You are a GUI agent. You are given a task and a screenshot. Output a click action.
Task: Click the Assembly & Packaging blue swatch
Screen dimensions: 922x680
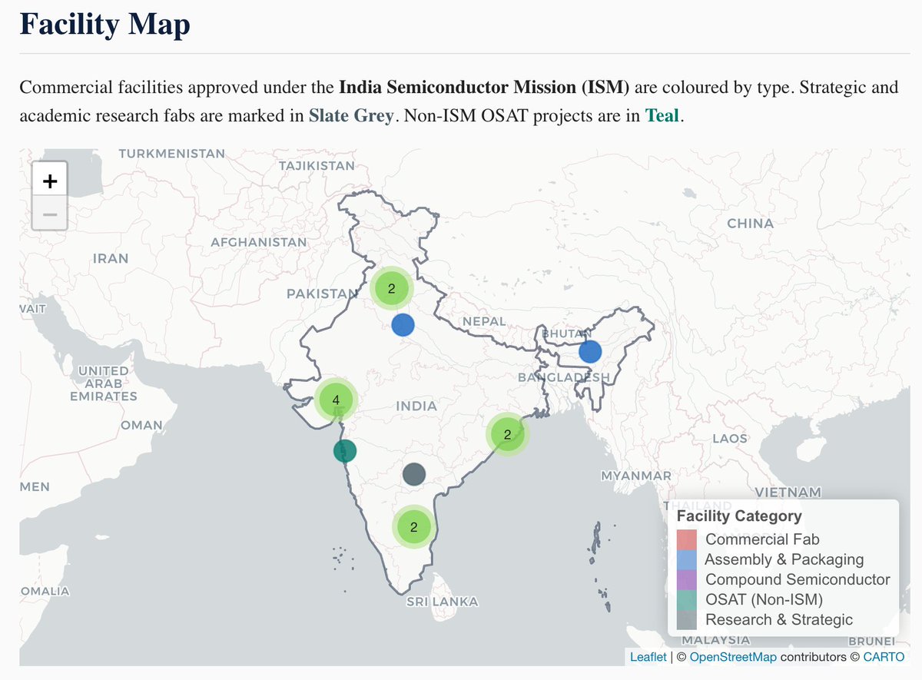pyautogui.click(x=686, y=559)
